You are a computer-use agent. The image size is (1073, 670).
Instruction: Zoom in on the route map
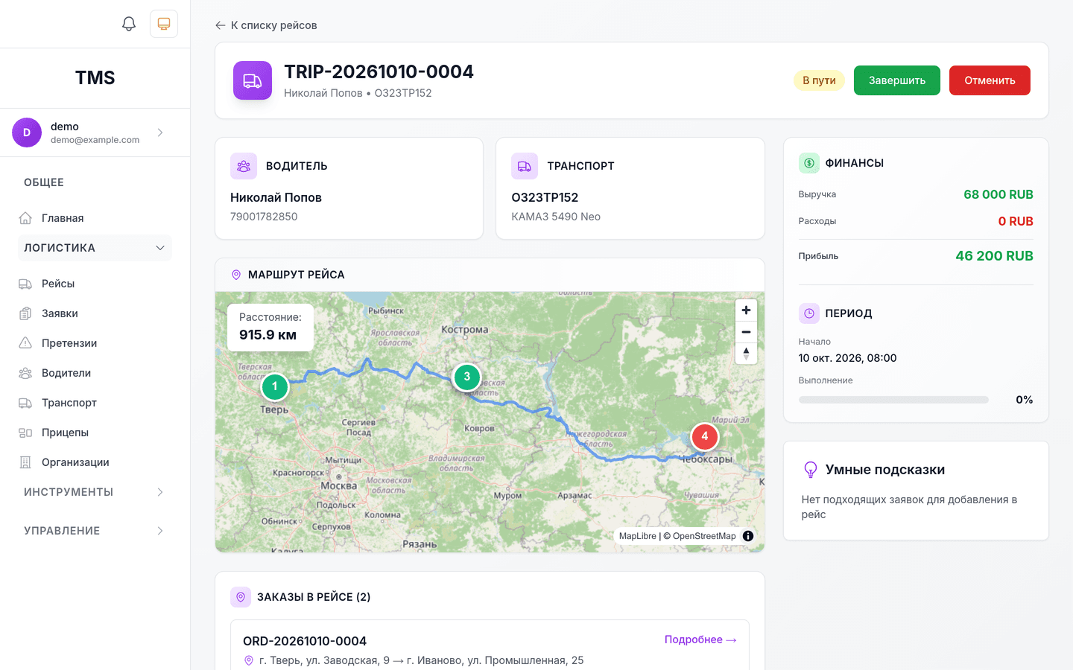point(746,310)
